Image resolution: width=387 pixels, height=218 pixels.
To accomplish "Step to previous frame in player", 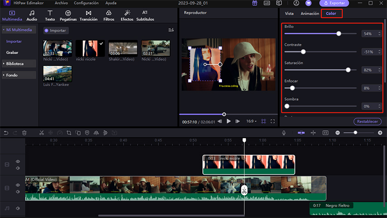I will 220,121.
